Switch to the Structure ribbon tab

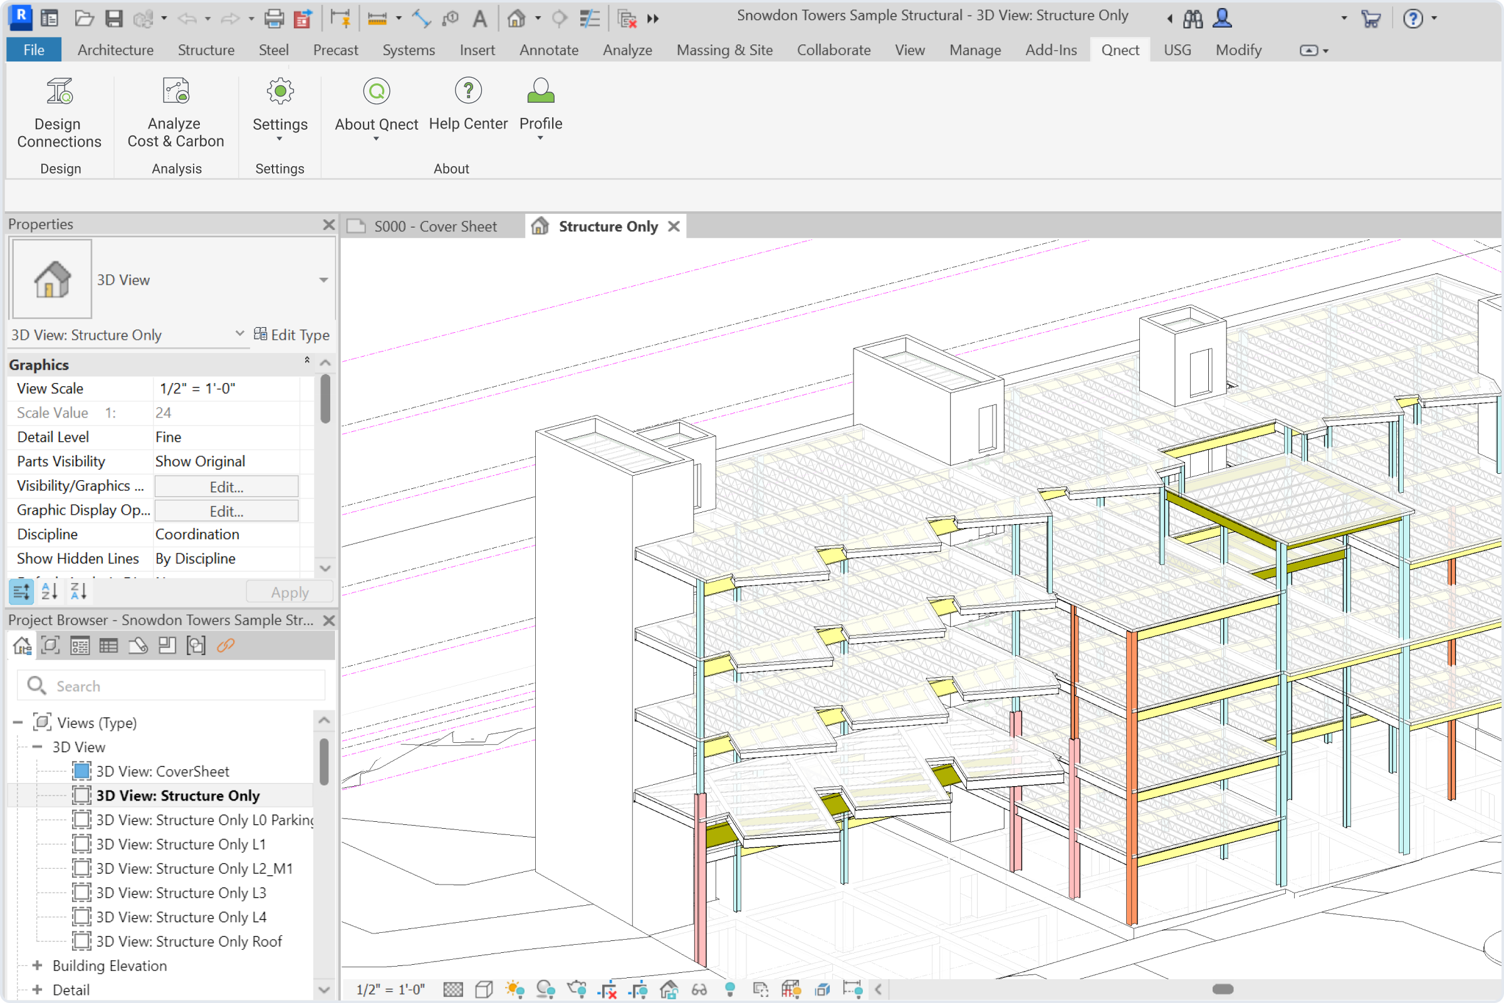coord(206,50)
